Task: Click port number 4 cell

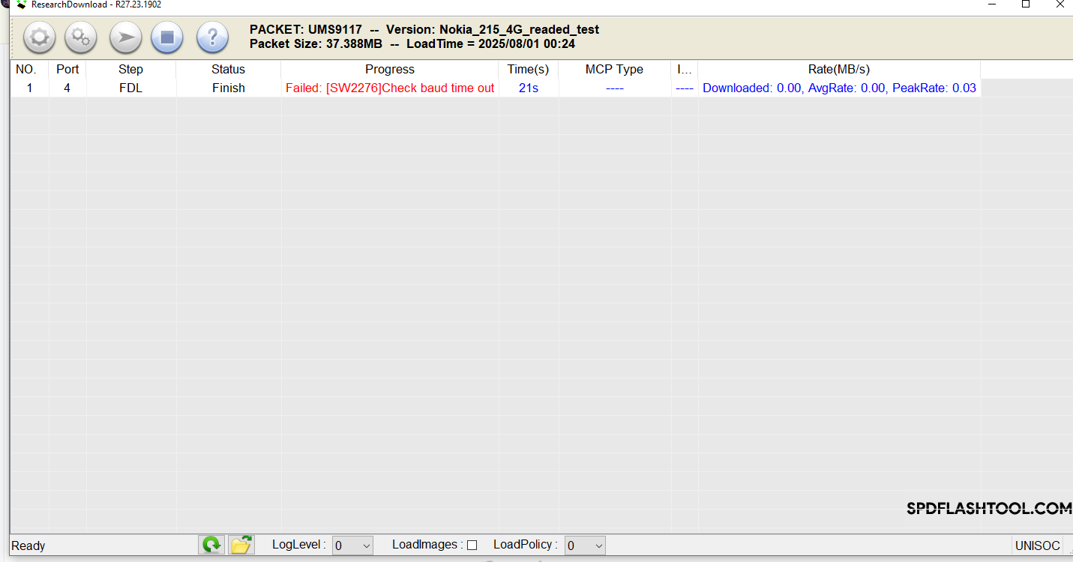Action: [67, 88]
